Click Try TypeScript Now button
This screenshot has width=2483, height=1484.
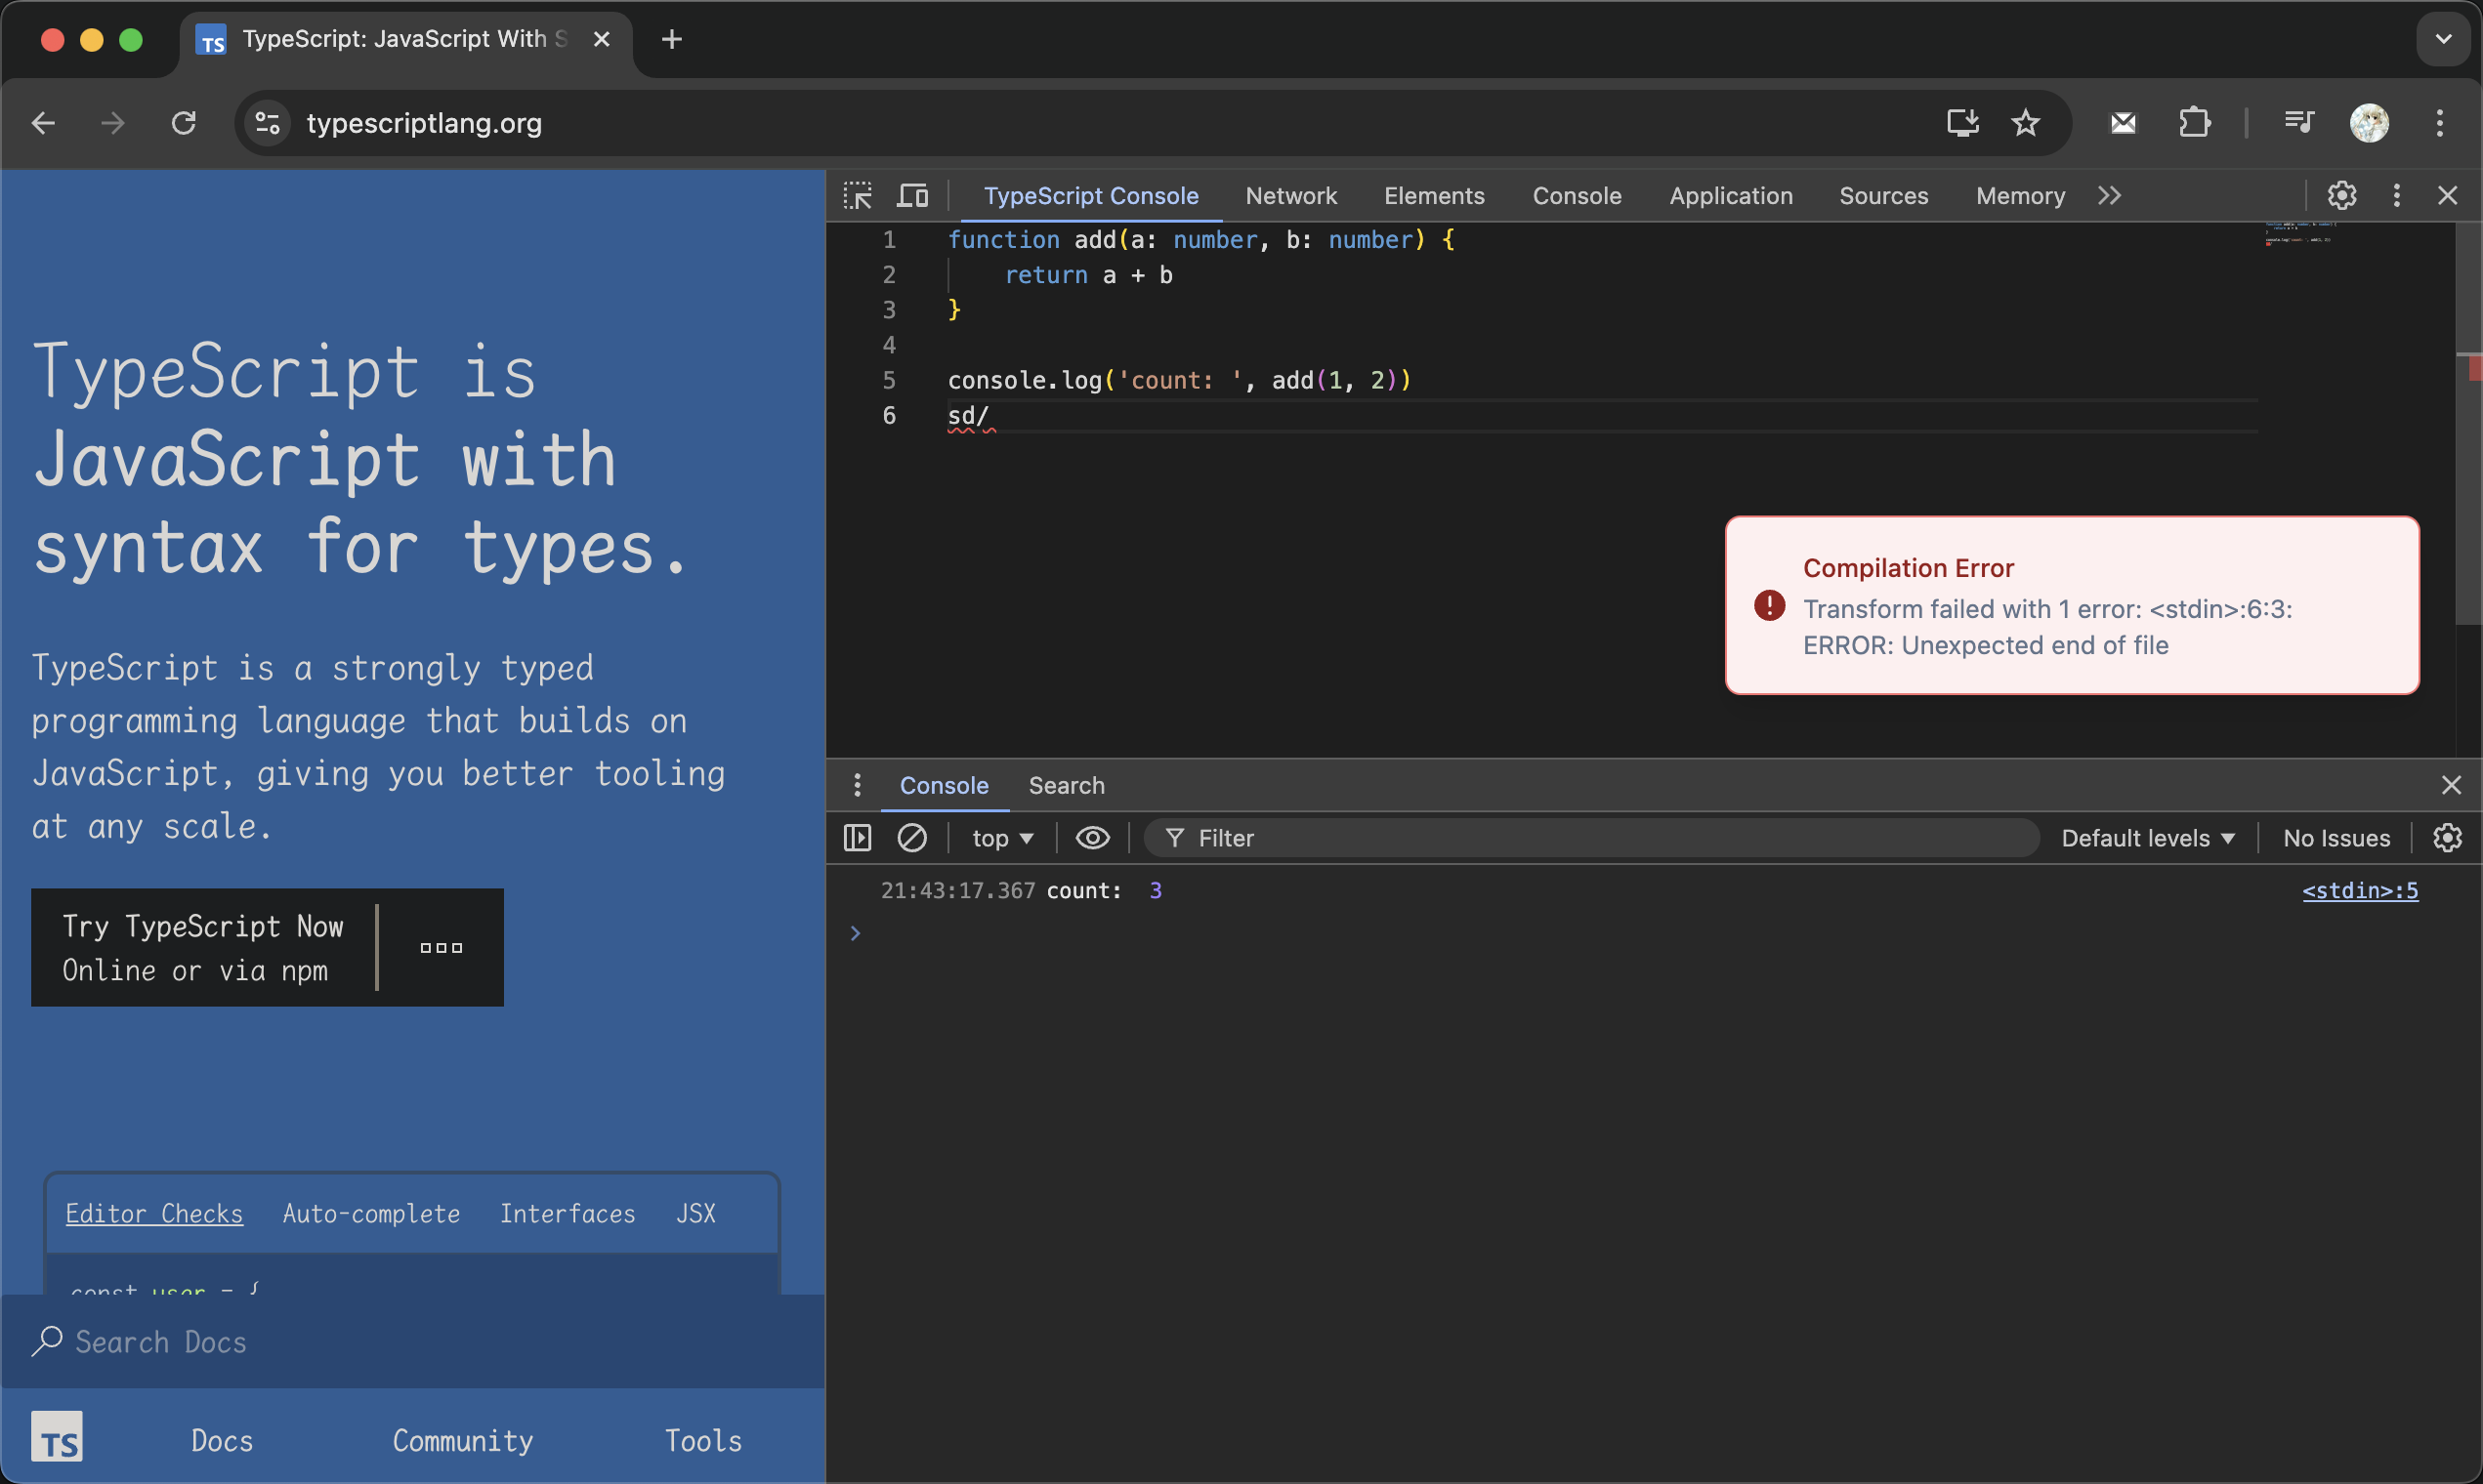(203, 948)
